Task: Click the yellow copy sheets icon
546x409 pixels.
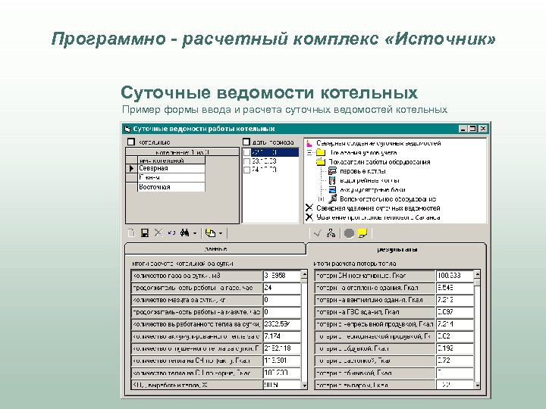Action: pos(210,233)
